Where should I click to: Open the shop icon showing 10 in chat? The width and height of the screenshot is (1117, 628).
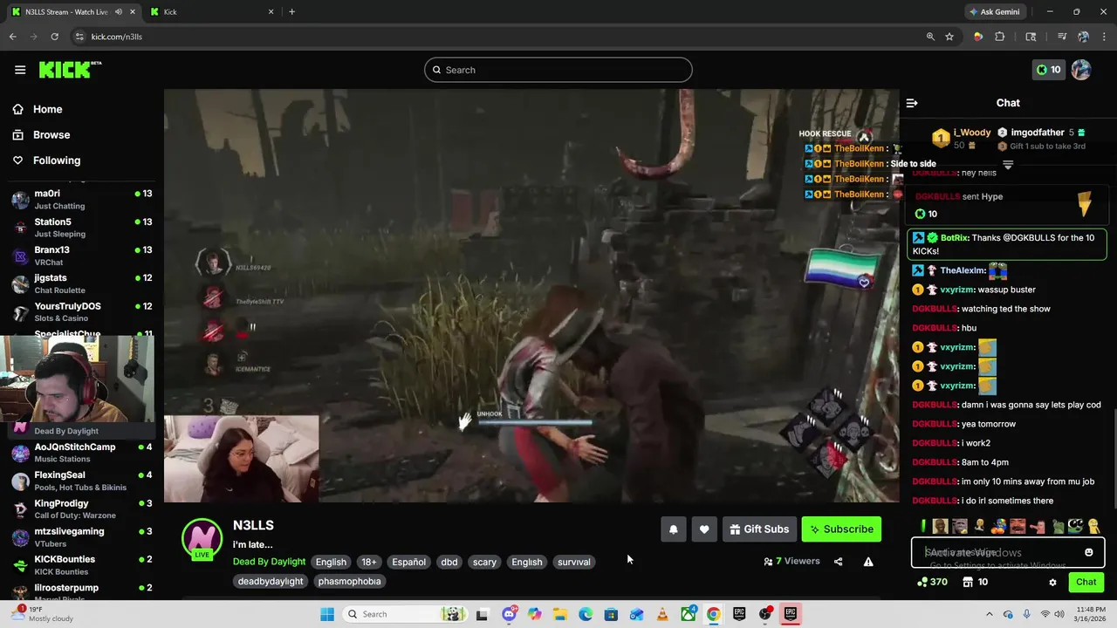click(975, 582)
